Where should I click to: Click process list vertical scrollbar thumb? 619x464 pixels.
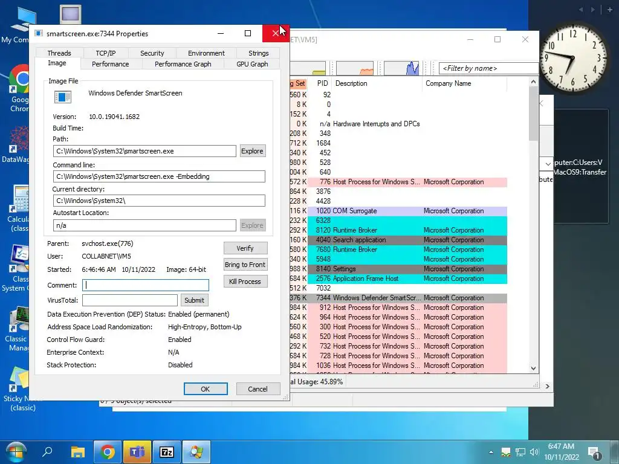coord(533,114)
